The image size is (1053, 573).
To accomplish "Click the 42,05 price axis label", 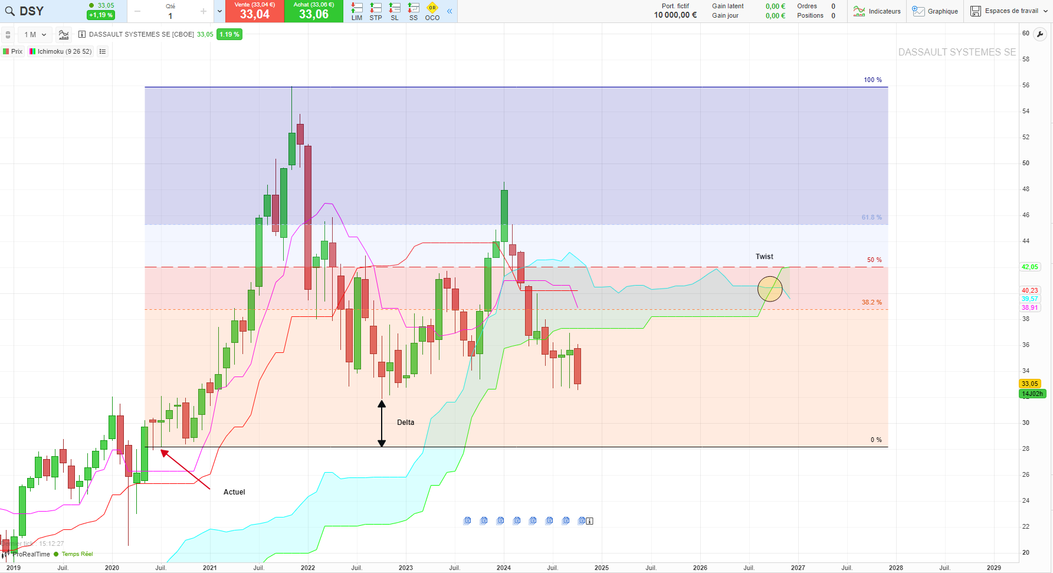I will pyautogui.click(x=1030, y=267).
